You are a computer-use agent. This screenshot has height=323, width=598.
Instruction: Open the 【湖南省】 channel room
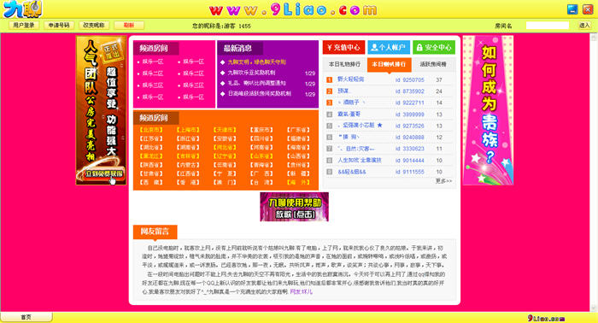(x=188, y=147)
